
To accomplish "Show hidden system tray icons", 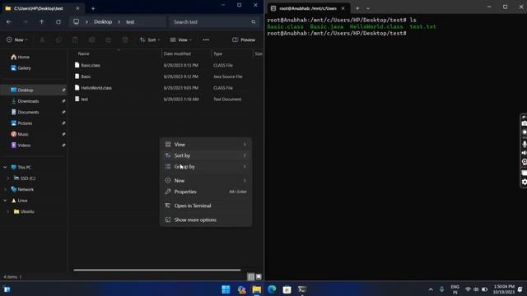I will point(431,289).
